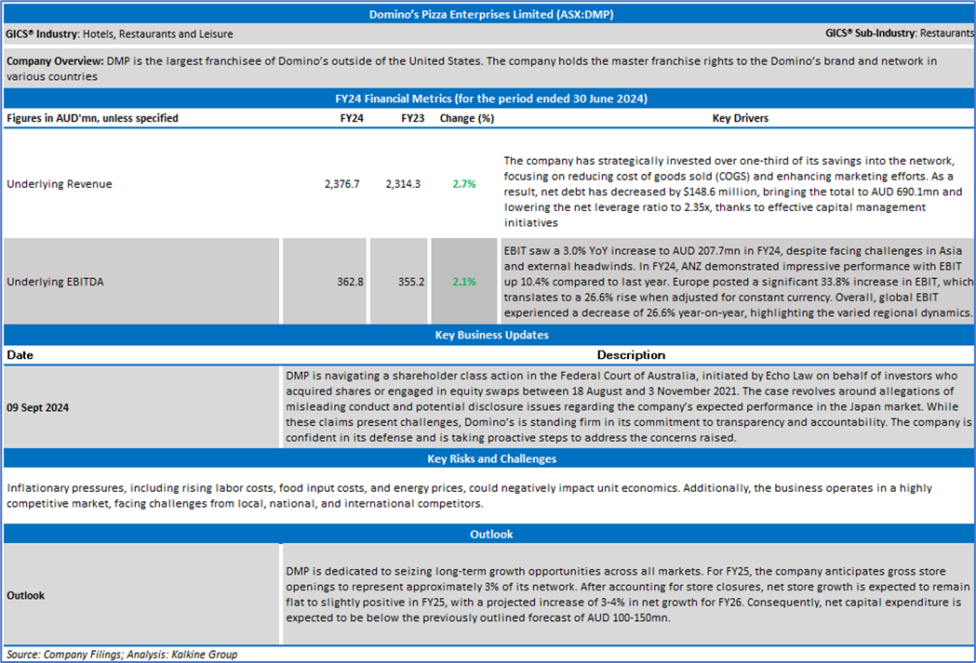This screenshot has height=663, width=976.
Task: Click the shareholder class action description paragraph
Action: (629, 406)
